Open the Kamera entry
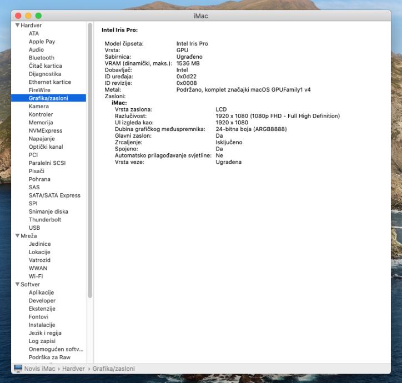The height and width of the screenshot is (383, 402). 39,106
